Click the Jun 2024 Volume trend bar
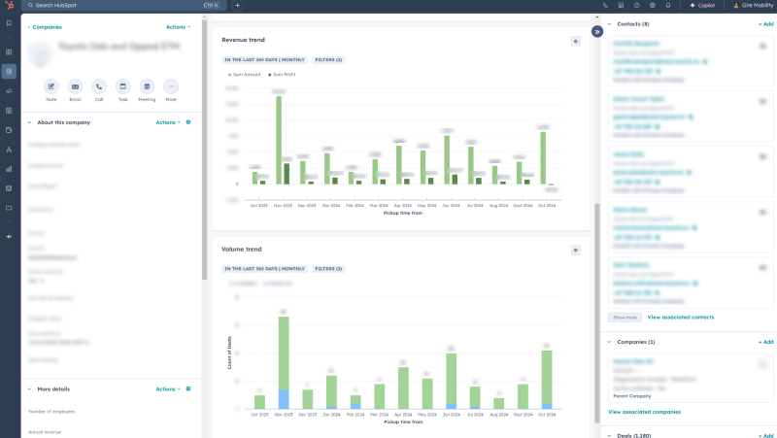The width and height of the screenshot is (777, 438). [x=451, y=381]
